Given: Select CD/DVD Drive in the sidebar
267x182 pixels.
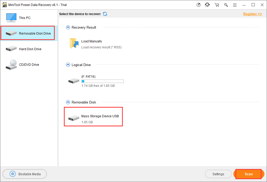Looking at the screenshot, I should pos(29,65).
